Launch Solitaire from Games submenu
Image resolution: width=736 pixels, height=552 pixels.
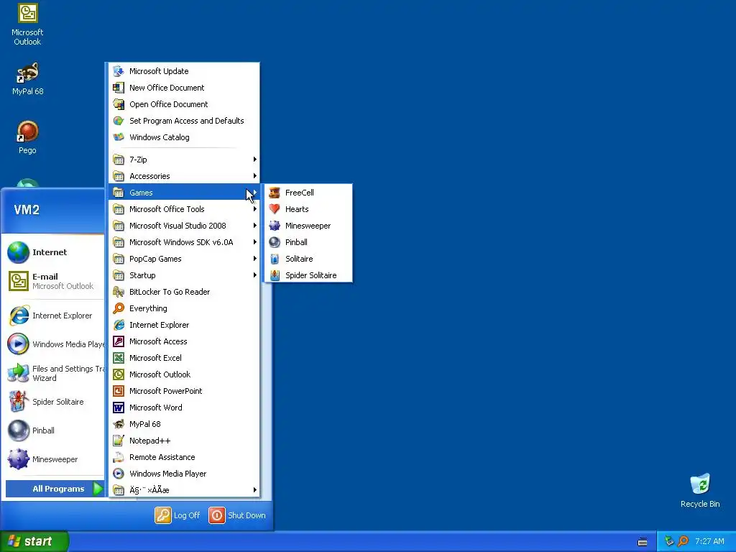[x=308, y=259]
